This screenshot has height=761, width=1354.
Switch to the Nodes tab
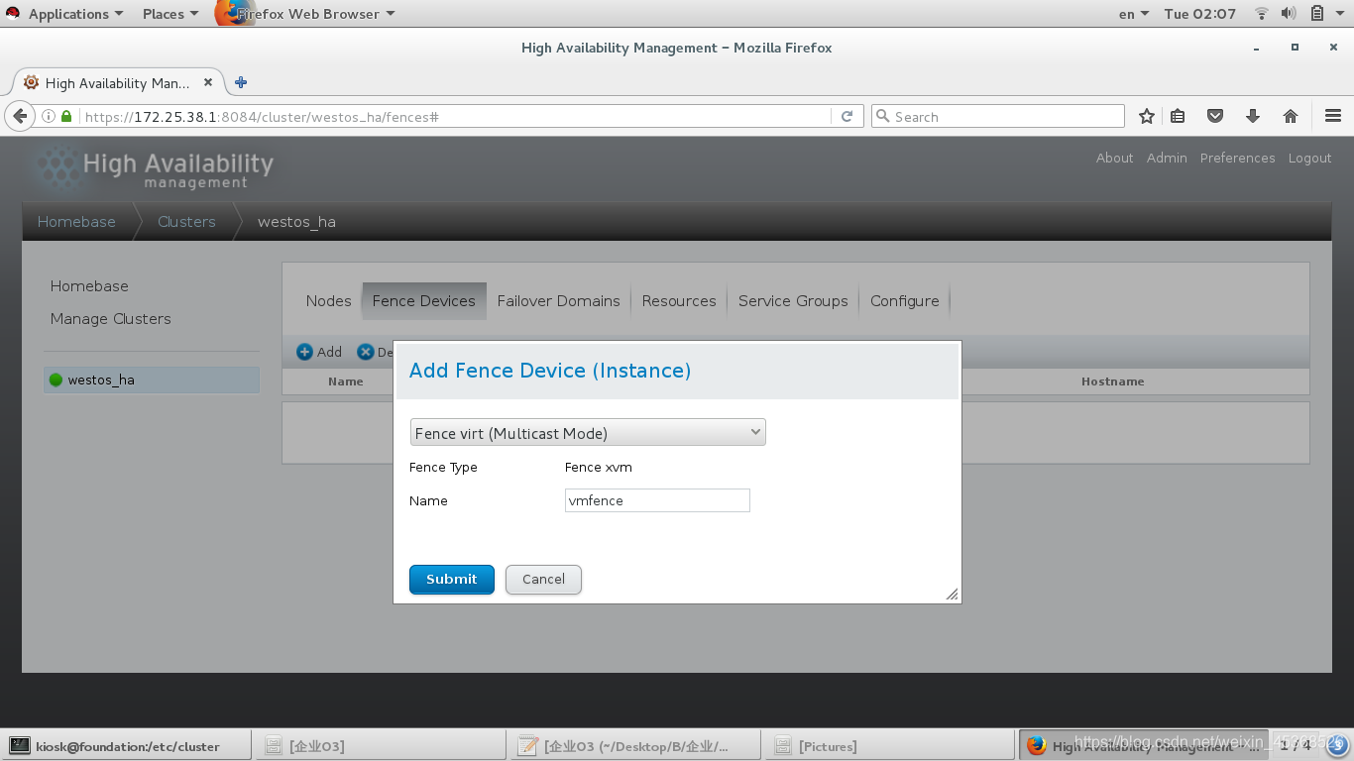(x=328, y=301)
